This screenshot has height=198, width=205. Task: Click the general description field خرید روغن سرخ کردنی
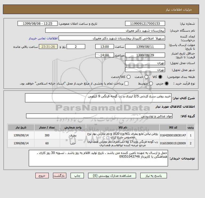click(x=98, y=98)
